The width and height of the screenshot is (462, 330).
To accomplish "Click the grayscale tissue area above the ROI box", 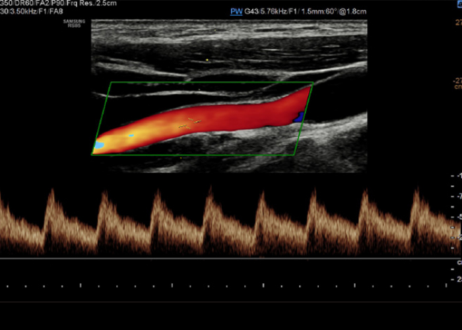I will [231, 46].
